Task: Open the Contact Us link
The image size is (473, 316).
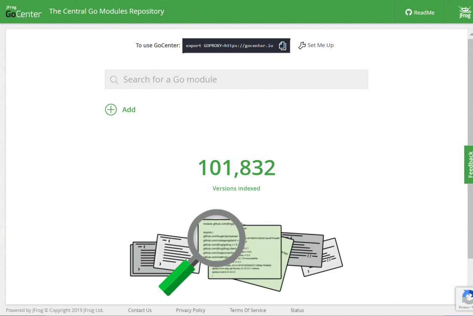Action: [x=139, y=310]
